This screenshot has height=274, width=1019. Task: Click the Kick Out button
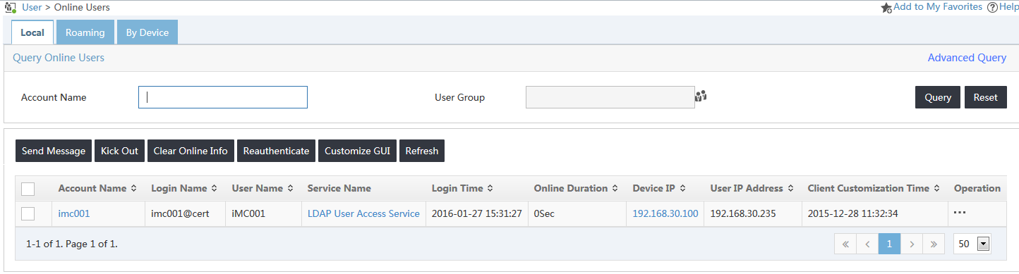pyautogui.click(x=119, y=151)
